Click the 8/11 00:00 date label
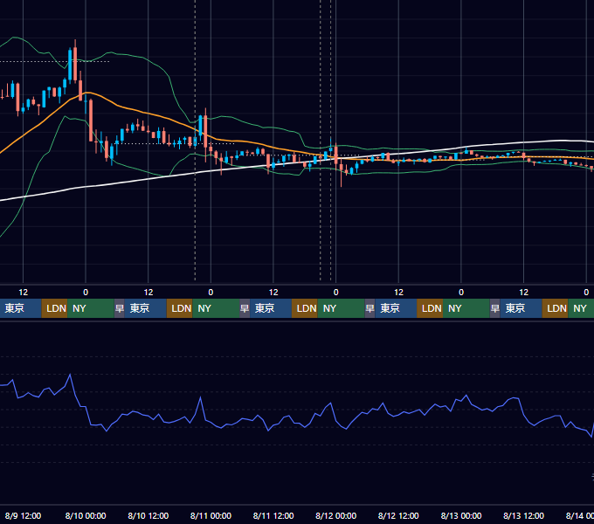 [211, 515]
